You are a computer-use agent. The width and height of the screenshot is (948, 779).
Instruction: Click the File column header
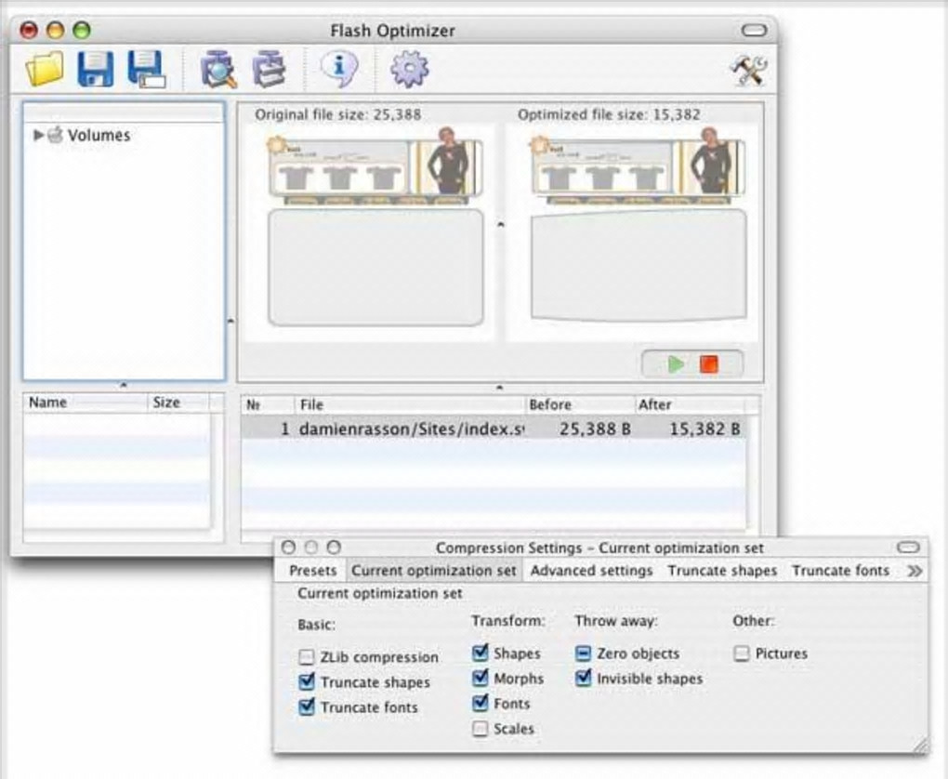point(410,404)
